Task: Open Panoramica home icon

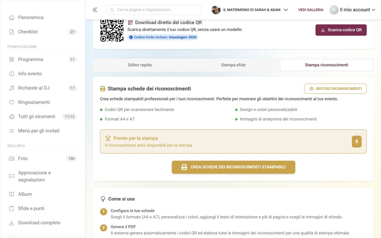Action: coord(12,17)
